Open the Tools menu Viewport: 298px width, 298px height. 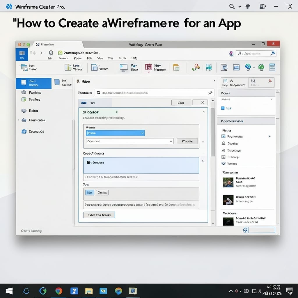click(123, 58)
